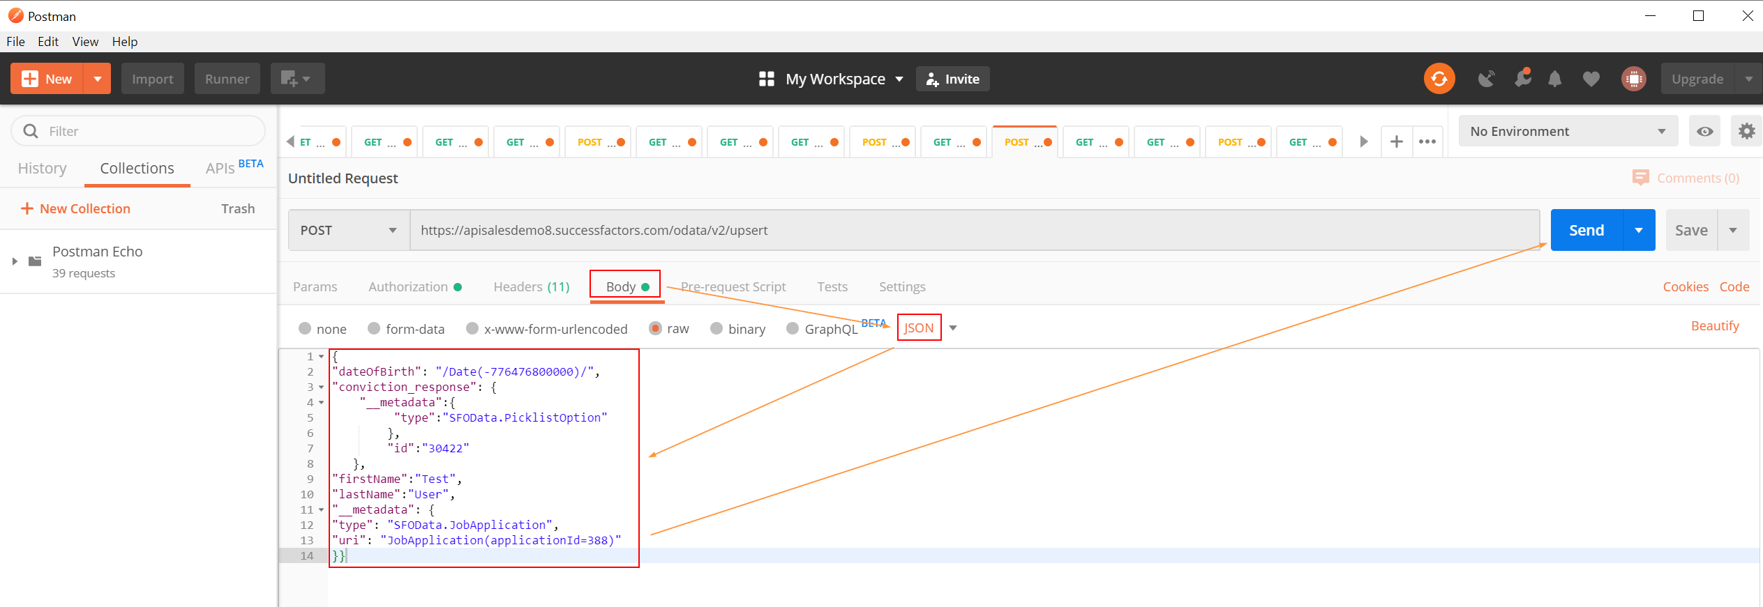Open the File menu
This screenshot has width=1763, height=607.
(x=15, y=41)
